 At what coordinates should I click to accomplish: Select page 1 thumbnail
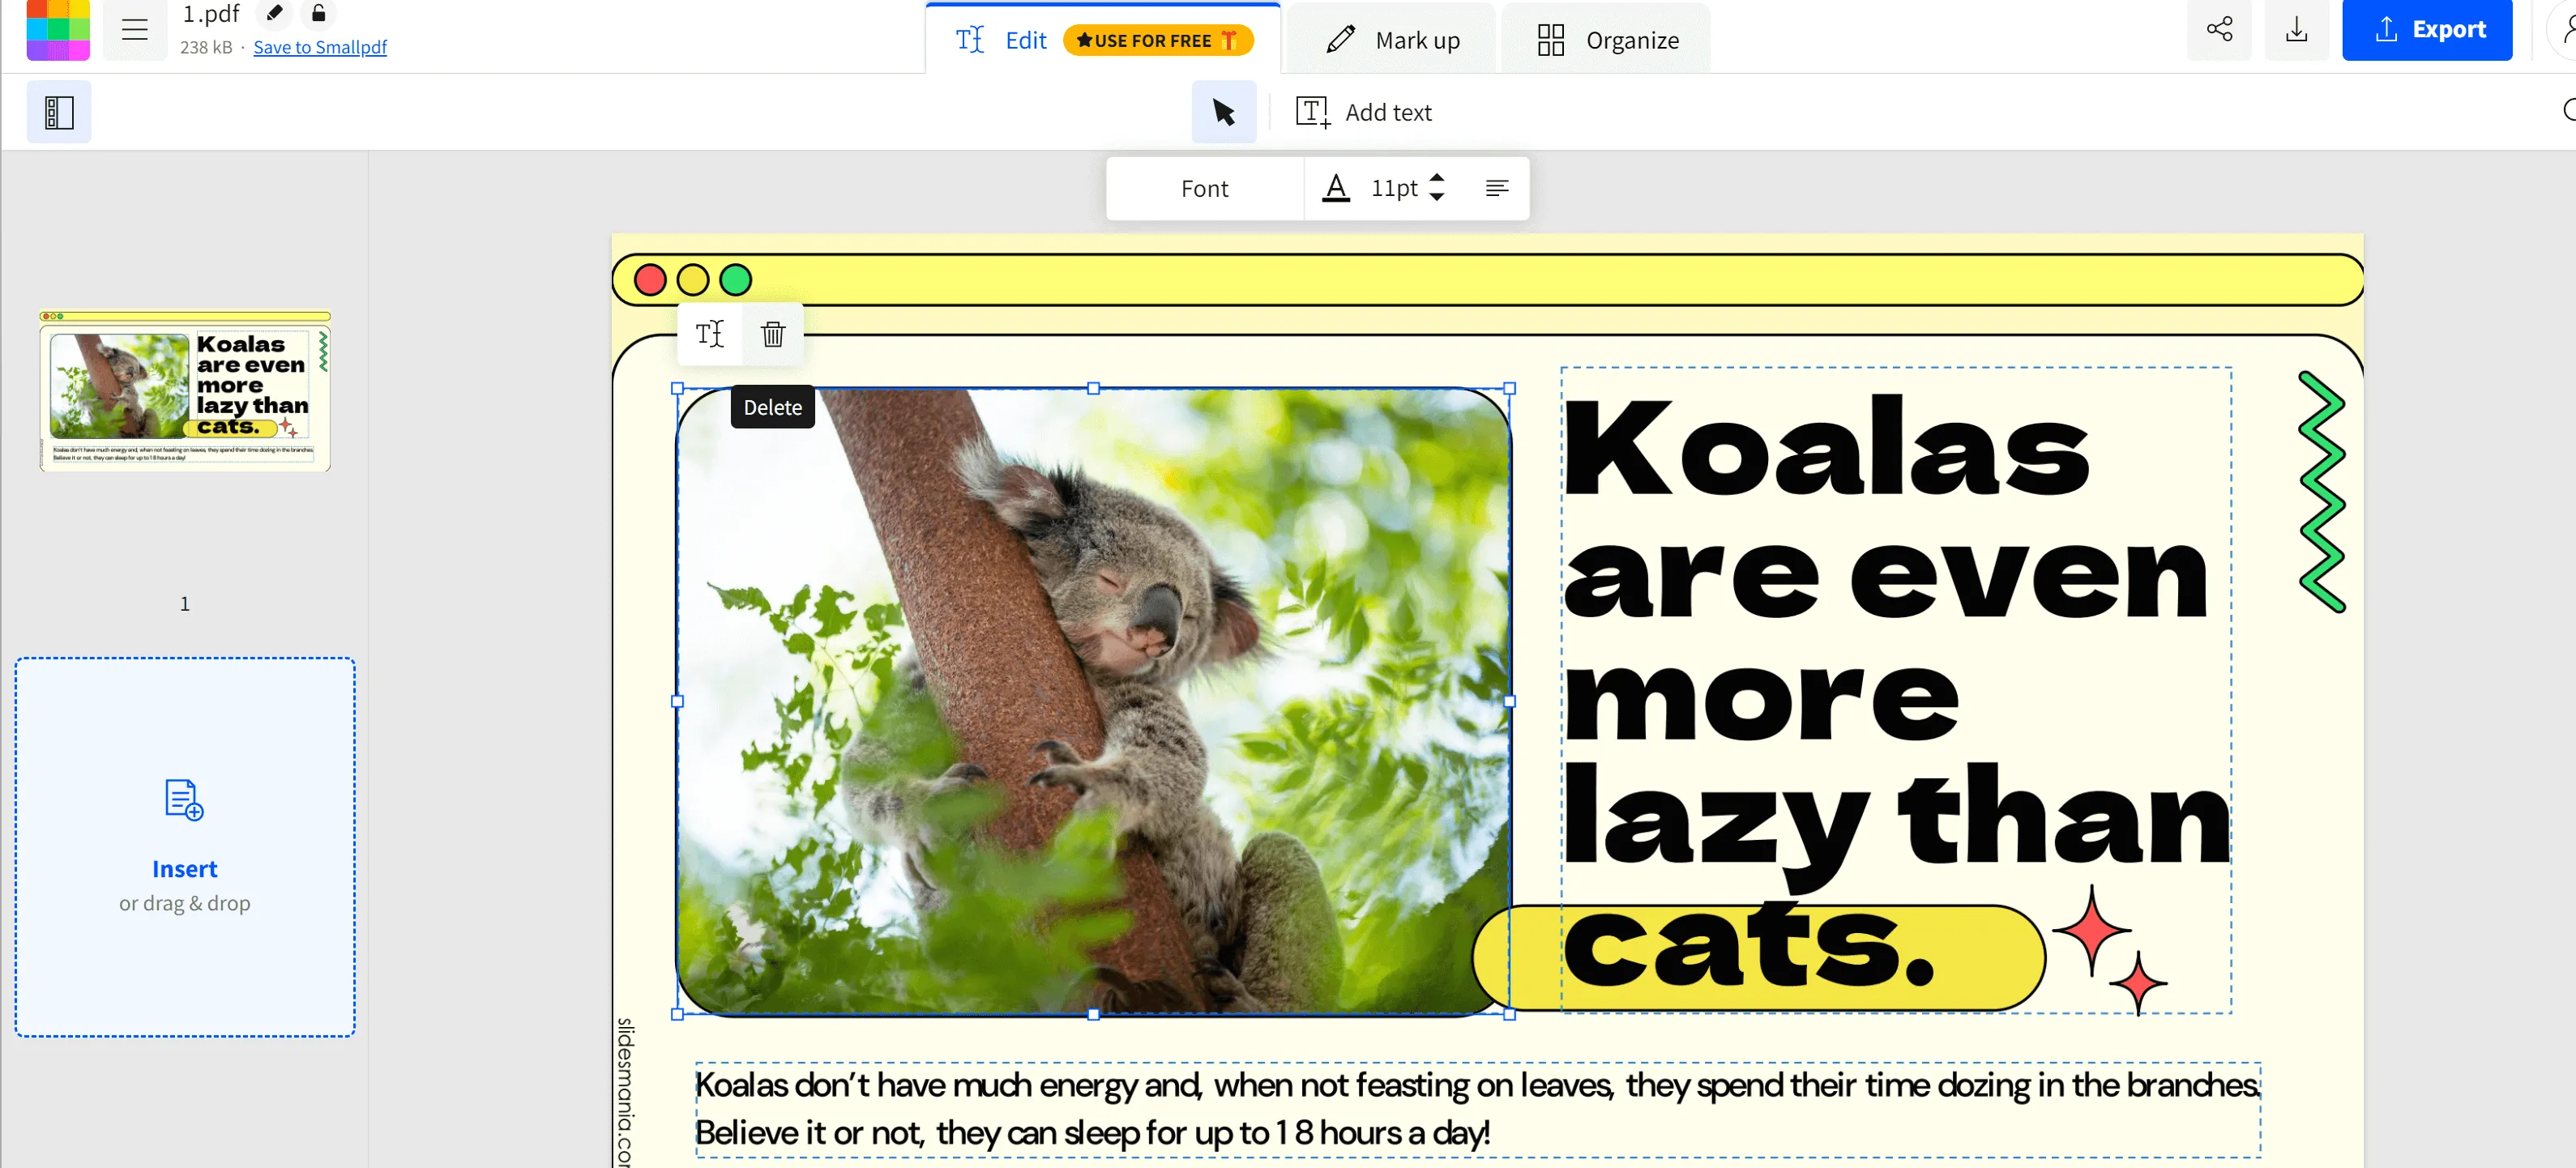185,391
